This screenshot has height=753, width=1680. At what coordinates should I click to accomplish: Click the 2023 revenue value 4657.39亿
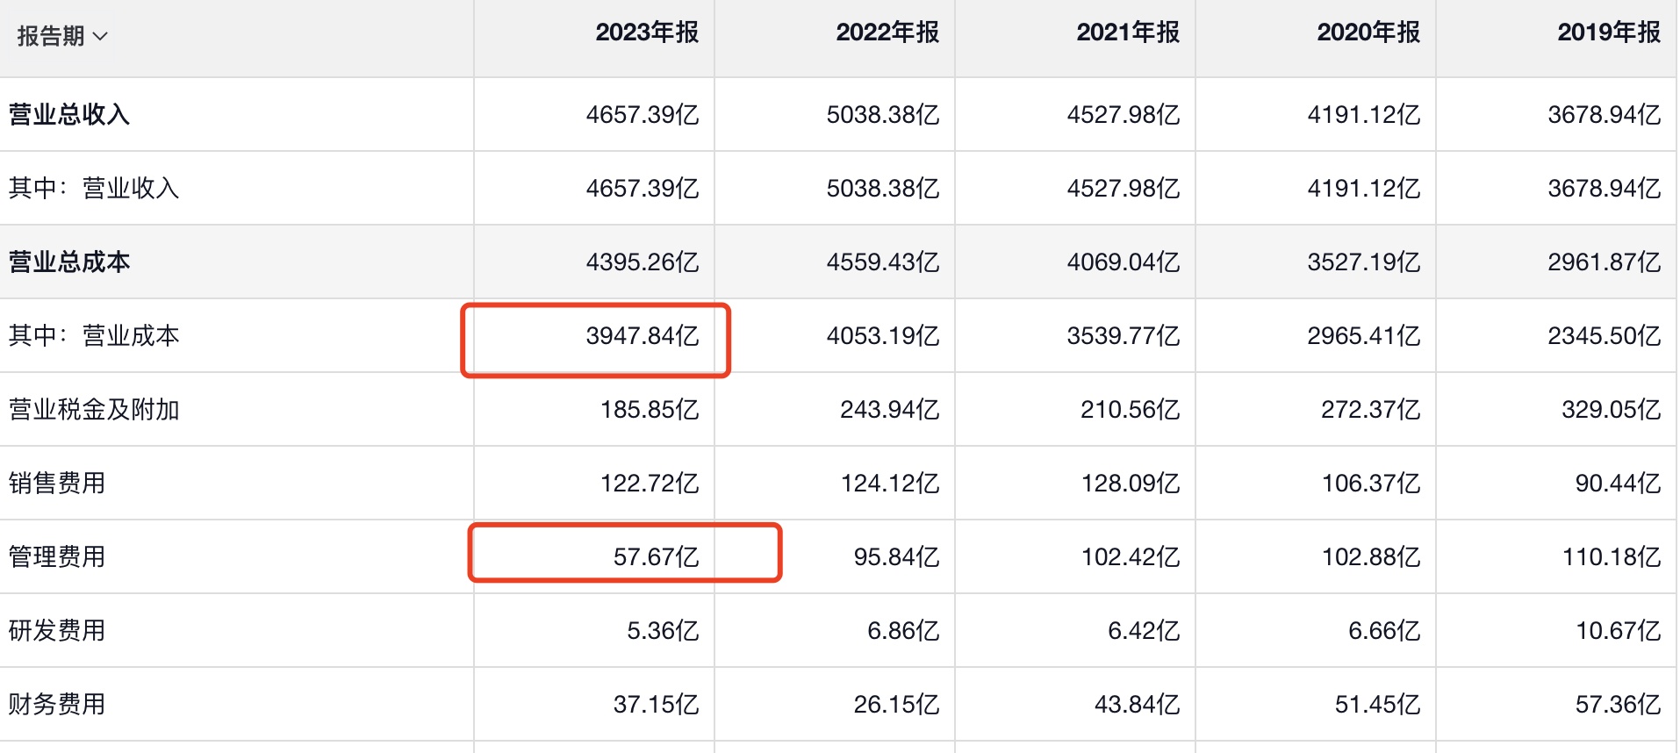(x=642, y=115)
